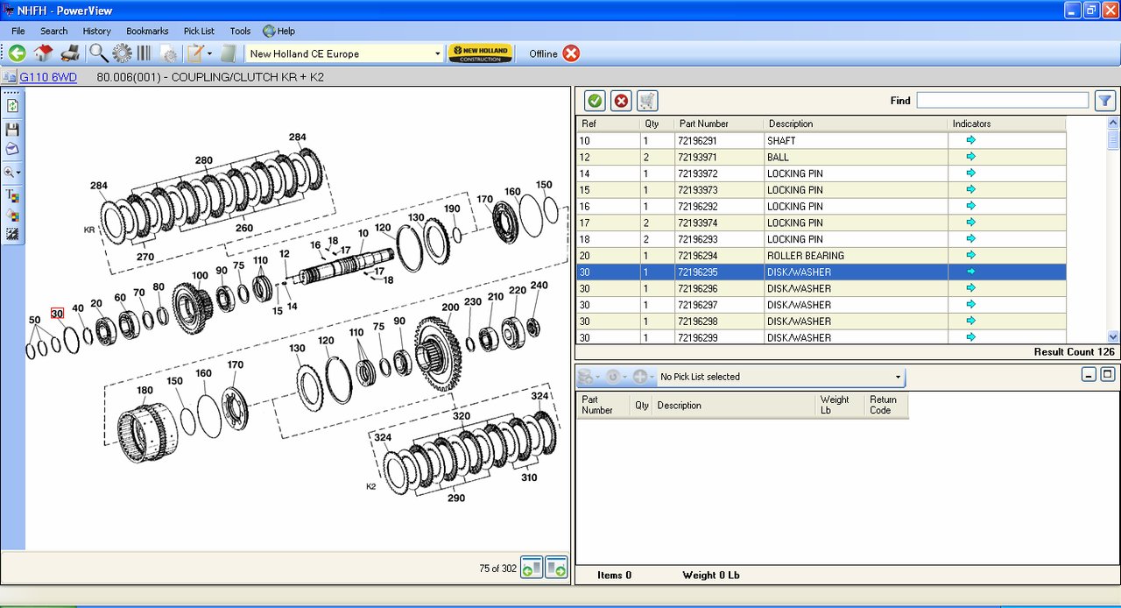Image resolution: width=1121 pixels, height=608 pixels.
Task: Open the Search menu
Action: pyautogui.click(x=53, y=31)
